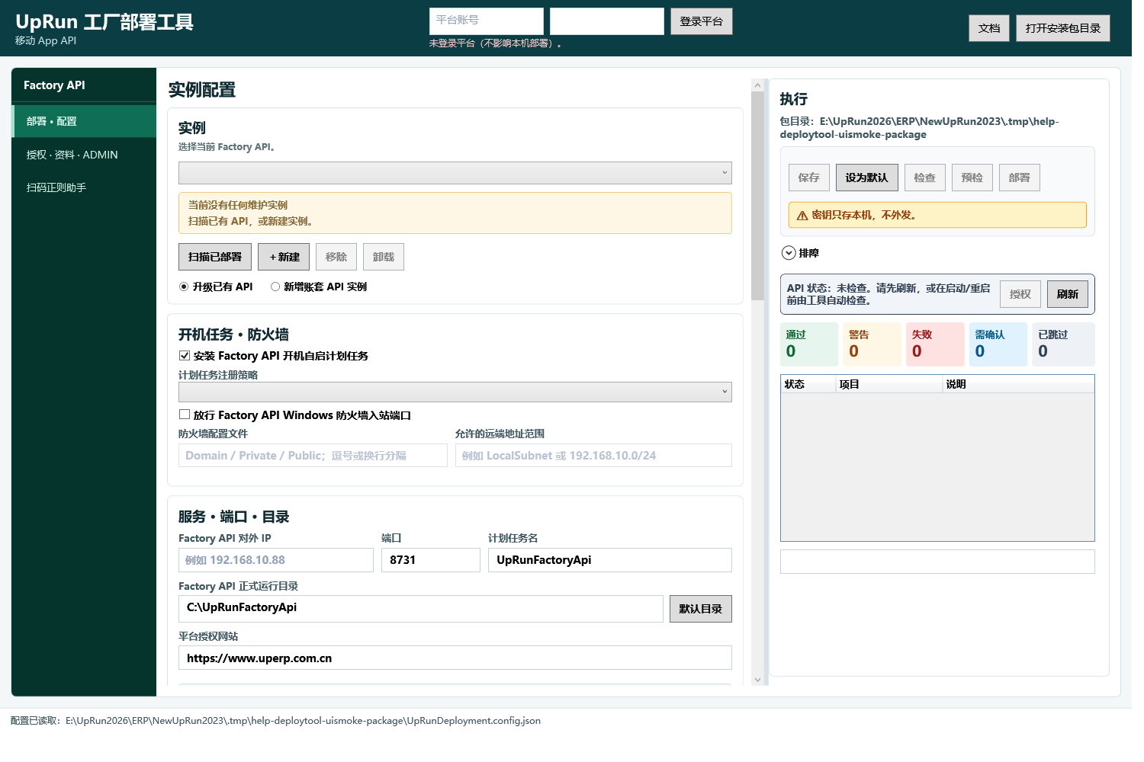Click the 移除 instance button
The height and width of the screenshot is (762, 1144).
[336, 257]
